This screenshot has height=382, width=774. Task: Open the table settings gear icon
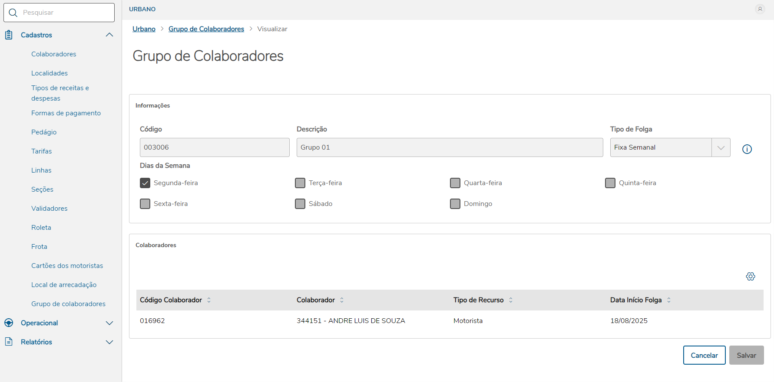pos(751,276)
